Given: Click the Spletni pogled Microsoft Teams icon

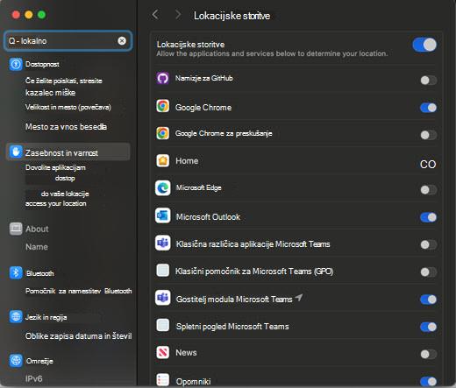Looking at the screenshot, I should (x=162, y=325).
